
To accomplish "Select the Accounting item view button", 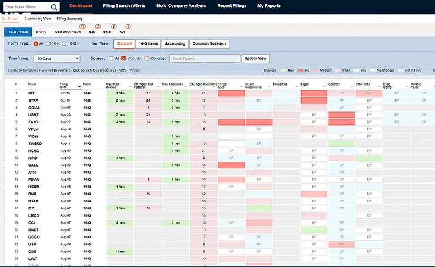I will 175,43.
